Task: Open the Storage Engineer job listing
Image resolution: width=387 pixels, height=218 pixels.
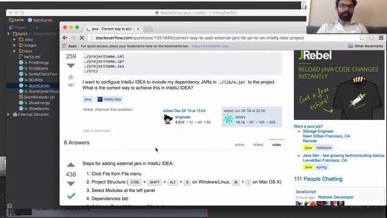Action: [x=318, y=131]
